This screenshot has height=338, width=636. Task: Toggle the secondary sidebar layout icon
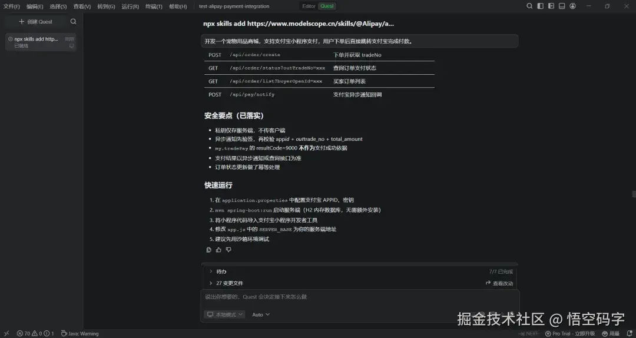click(551, 6)
